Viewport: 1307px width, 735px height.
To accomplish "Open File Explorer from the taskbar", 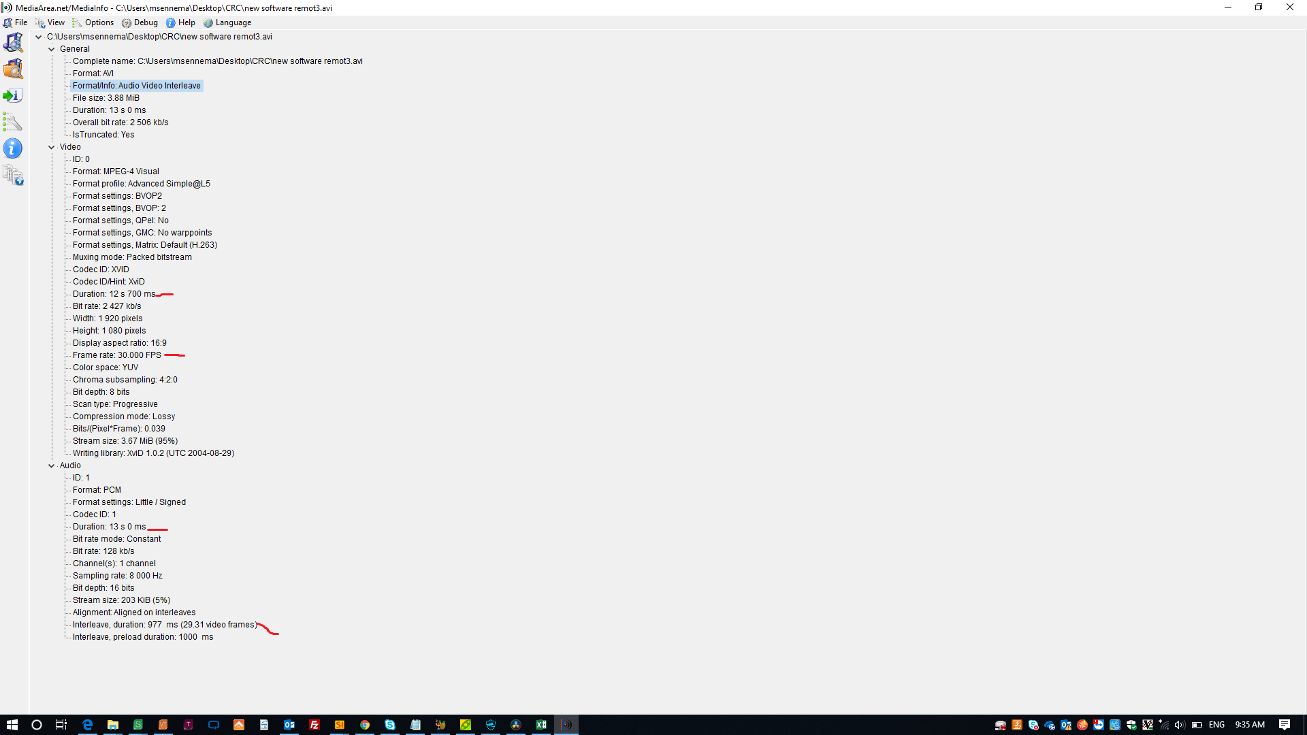I will (x=113, y=725).
